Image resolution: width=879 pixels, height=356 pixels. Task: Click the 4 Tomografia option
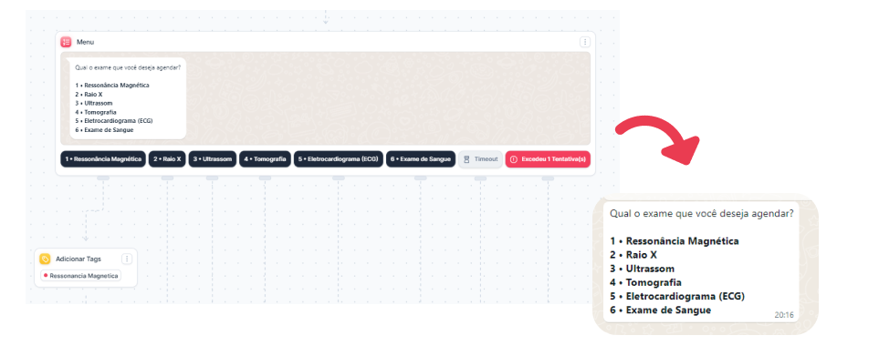click(265, 159)
